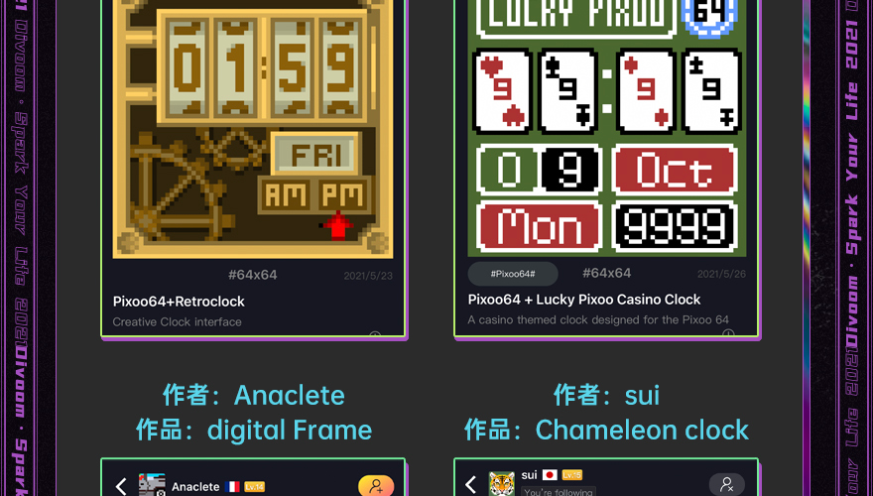The height and width of the screenshot is (496, 873).
Task: Unfollow sui using the gray remove-user icon
Action: point(726,484)
